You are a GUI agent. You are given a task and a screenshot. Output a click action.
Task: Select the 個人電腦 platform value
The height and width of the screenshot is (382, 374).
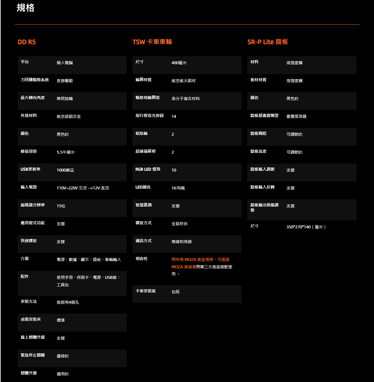pyautogui.click(x=65, y=63)
